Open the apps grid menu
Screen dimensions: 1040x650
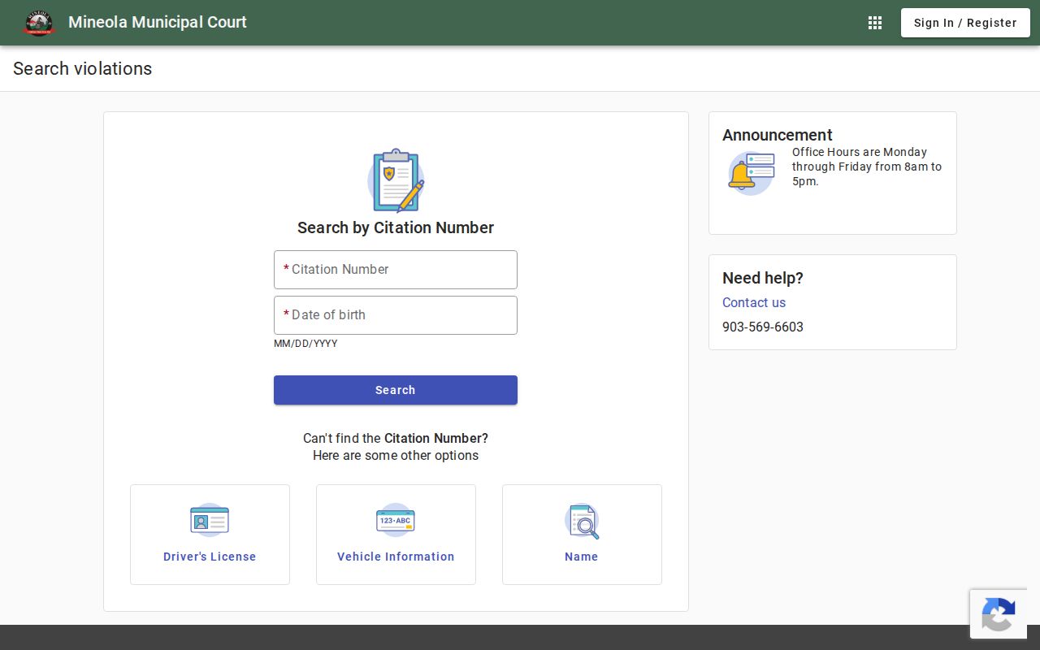pos(875,23)
